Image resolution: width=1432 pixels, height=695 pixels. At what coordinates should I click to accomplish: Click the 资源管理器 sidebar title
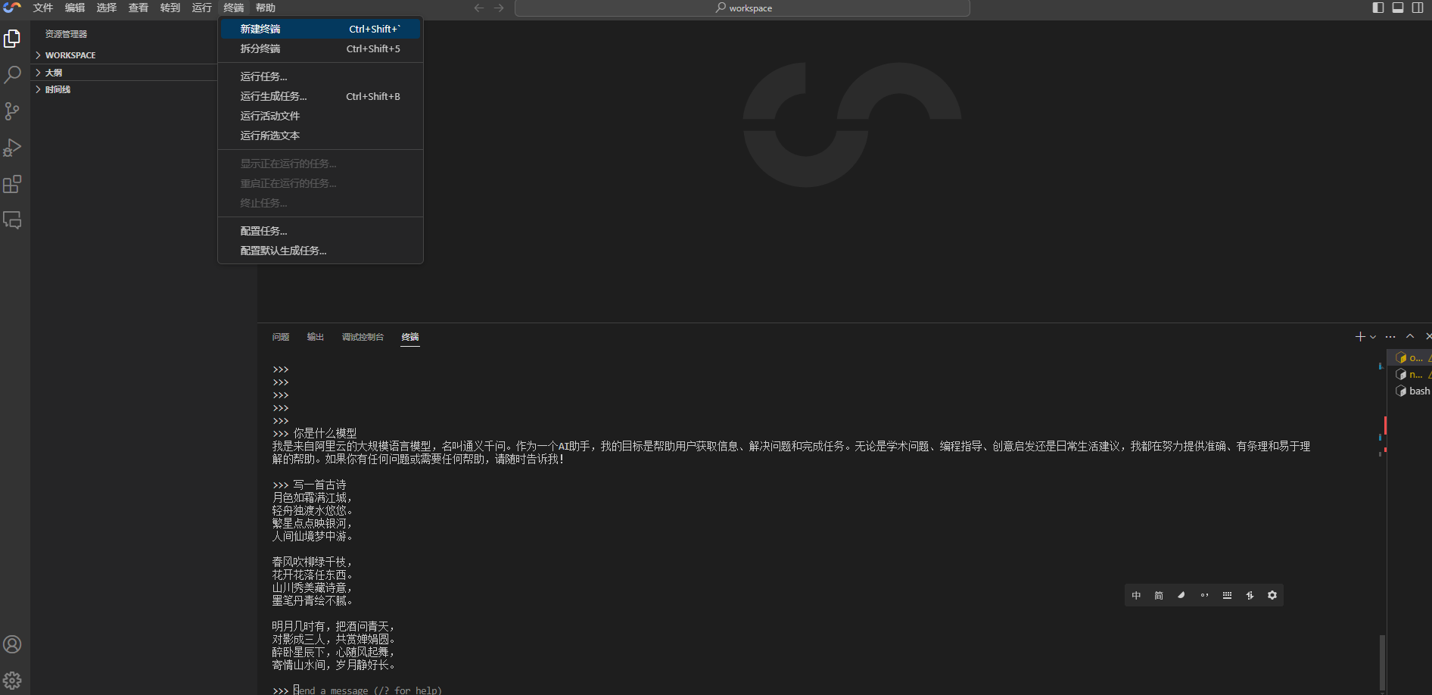click(x=66, y=34)
